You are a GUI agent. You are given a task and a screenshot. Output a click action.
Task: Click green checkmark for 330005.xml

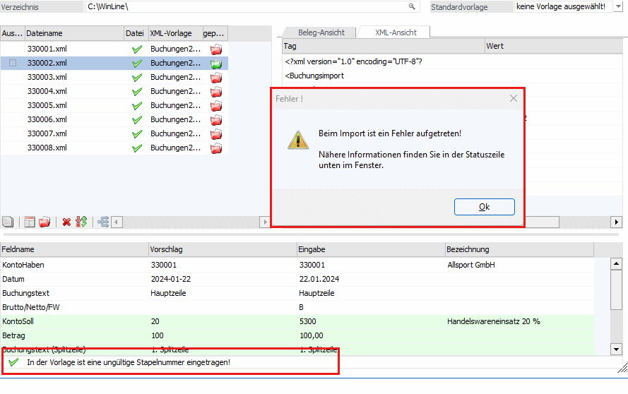pos(137,106)
